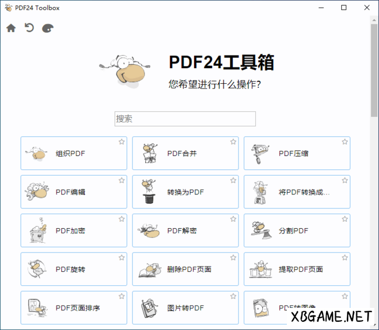This screenshot has width=379, height=330.
Task: Toggle star on PDF合并 tile
Action: (233, 142)
